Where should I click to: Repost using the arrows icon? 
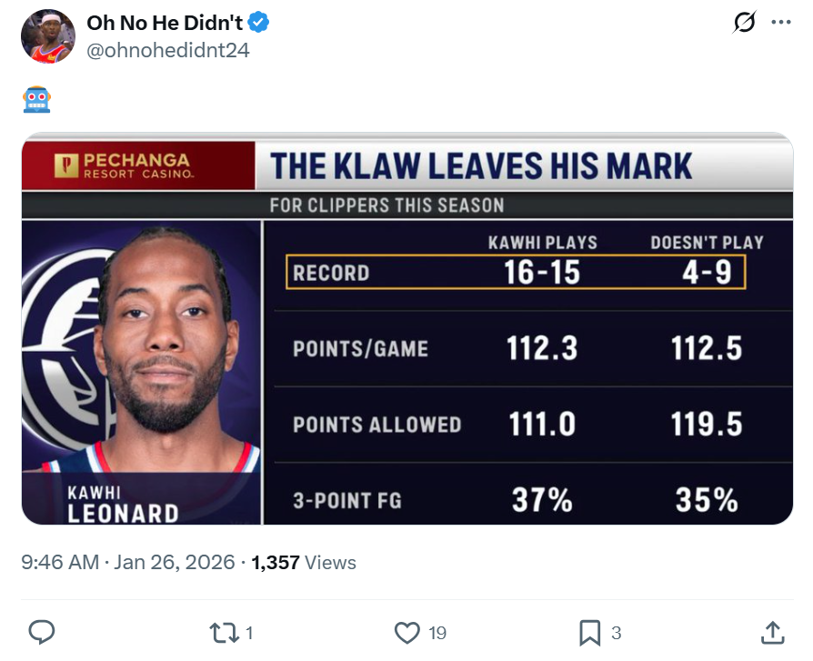coord(223,632)
